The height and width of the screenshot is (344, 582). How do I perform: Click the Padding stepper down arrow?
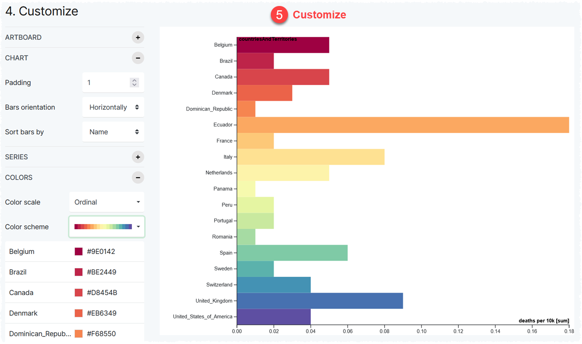tap(134, 85)
